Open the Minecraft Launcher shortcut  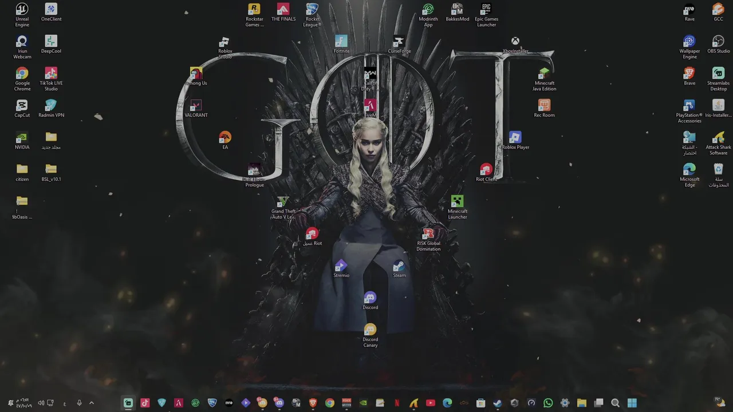pyautogui.click(x=457, y=207)
